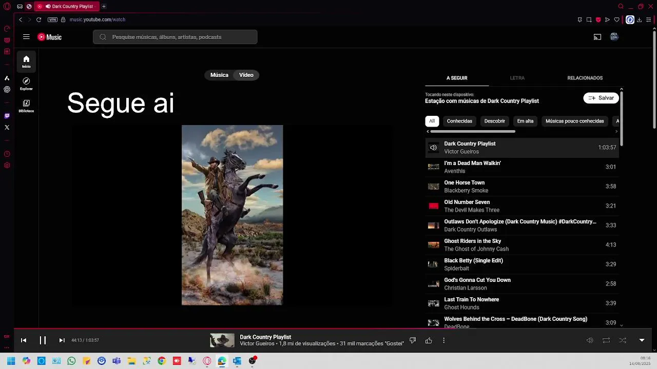Image resolution: width=657 pixels, height=369 pixels.
Task: Collapse the player page with down arrow
Action: (642, 340)
